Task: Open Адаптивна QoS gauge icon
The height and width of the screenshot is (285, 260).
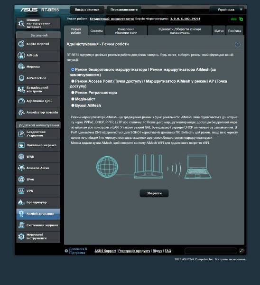Action: 21,101
